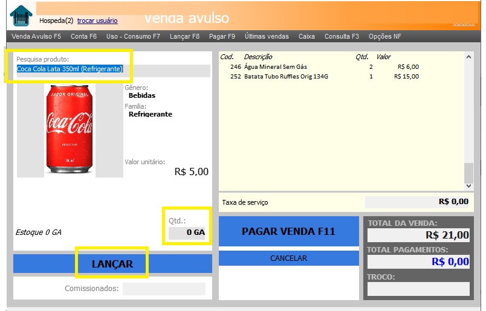The width and height of the screenshot is (486, 311).
Task: Click the Cod. column header
Action: point(227,57)
